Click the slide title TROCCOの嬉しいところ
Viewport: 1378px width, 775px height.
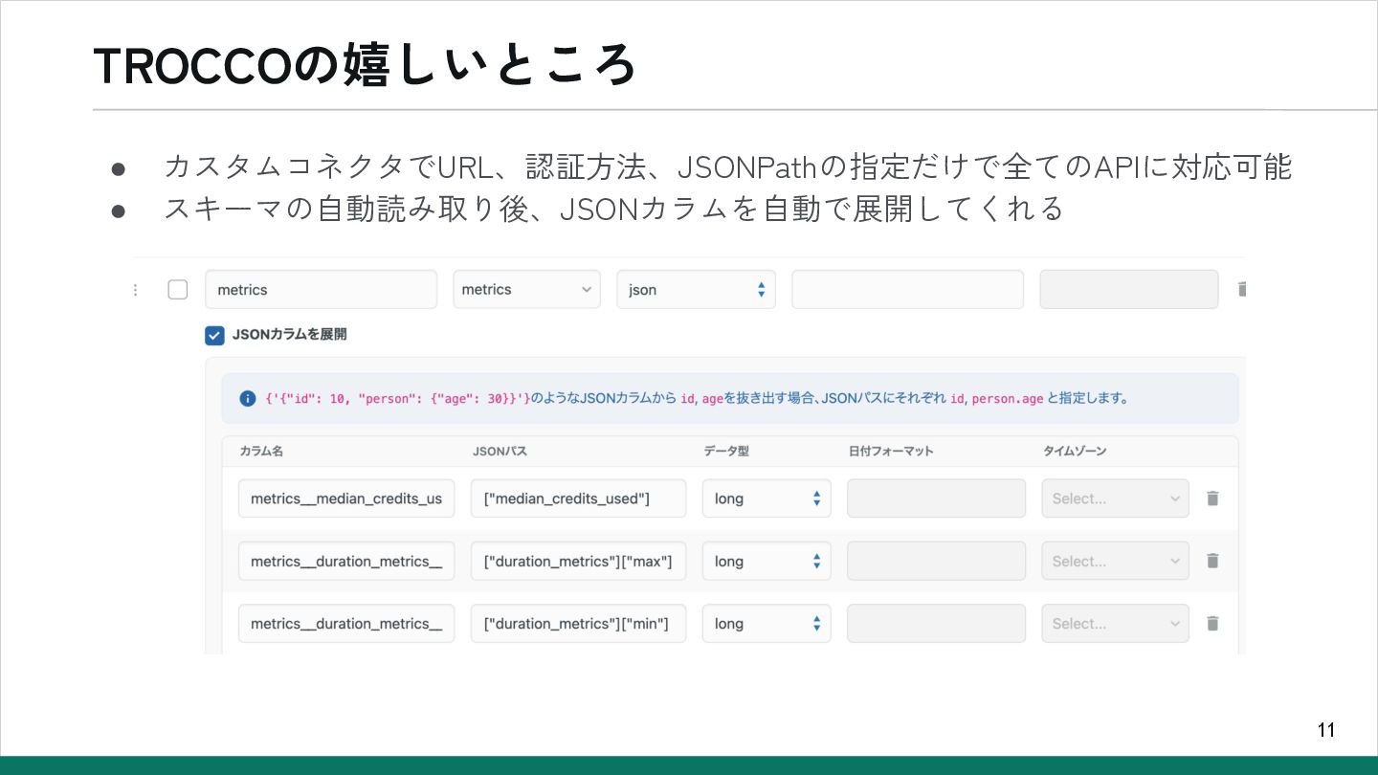(365, 66)
